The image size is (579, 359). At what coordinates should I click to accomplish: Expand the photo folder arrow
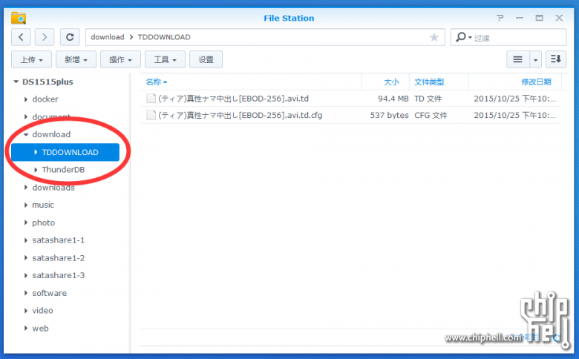(26, 223)
